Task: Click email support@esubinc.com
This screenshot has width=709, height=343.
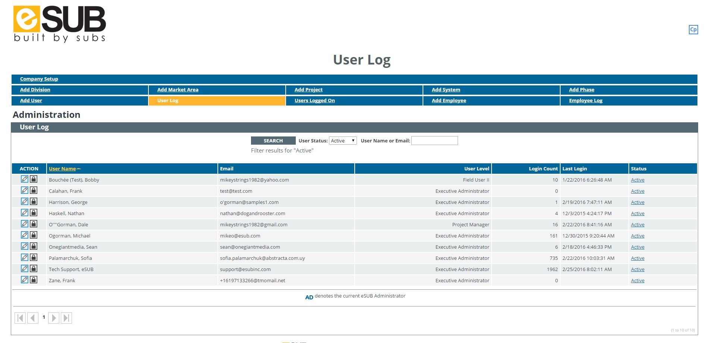Action: pyautogui.click(x=245, y=269)
